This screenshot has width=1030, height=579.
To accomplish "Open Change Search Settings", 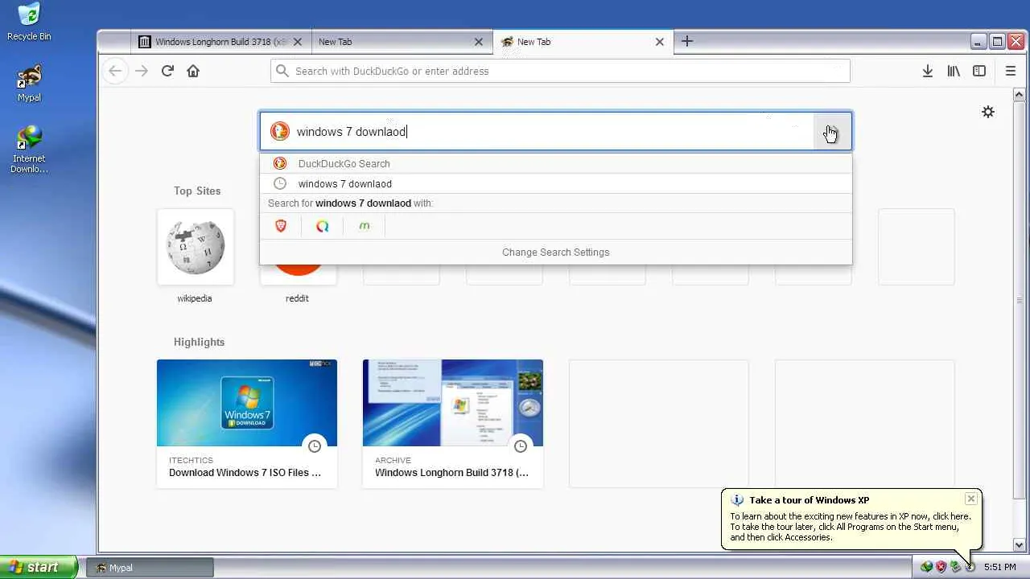I will point(555,252).
